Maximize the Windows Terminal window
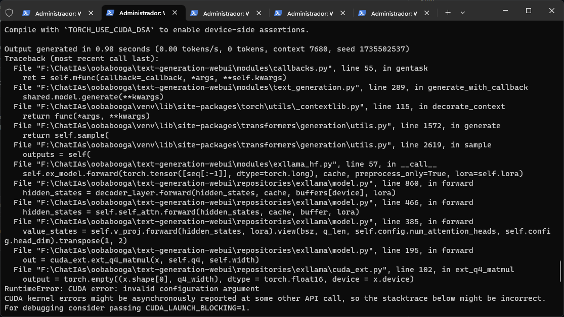 (x=528, y=11)
